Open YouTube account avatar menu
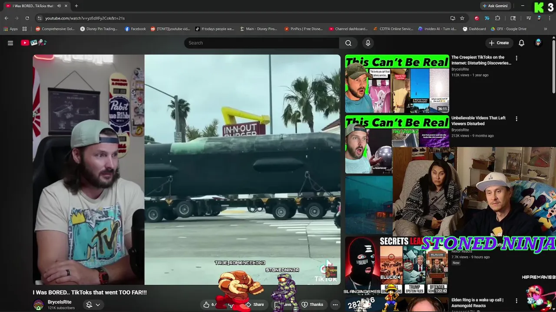 click(538, 43)
